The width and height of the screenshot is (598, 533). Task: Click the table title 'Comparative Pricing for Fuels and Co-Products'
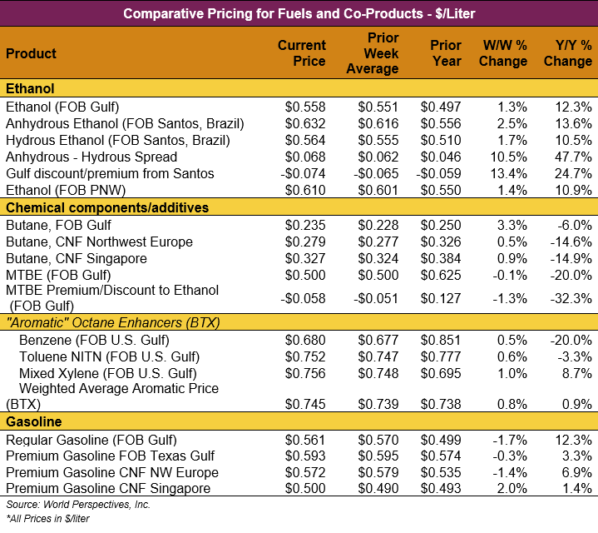tap(299, 13)
